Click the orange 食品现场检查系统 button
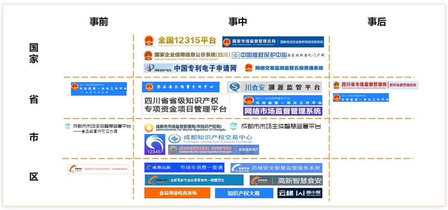The image size is (448, 210). (x=177, y=193)
